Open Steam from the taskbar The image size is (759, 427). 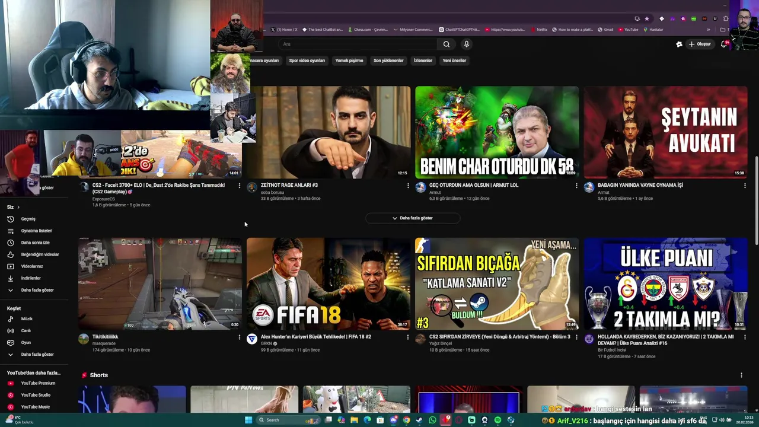coord(419,420)
